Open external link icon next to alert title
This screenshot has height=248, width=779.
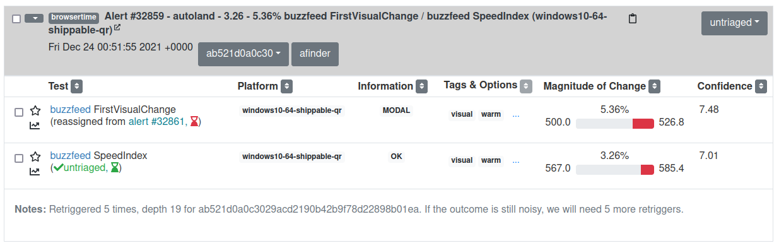click(x=117, y=28)
